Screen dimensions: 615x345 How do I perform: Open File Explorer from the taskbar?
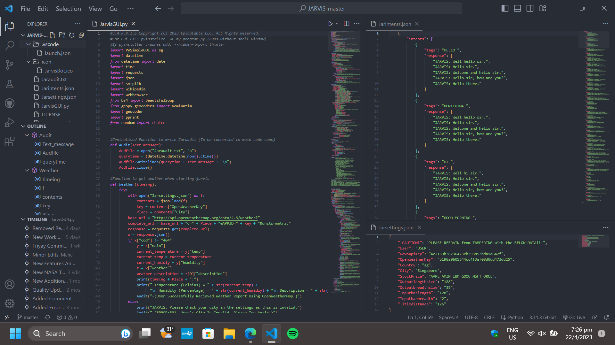click(x=229, y=333)
